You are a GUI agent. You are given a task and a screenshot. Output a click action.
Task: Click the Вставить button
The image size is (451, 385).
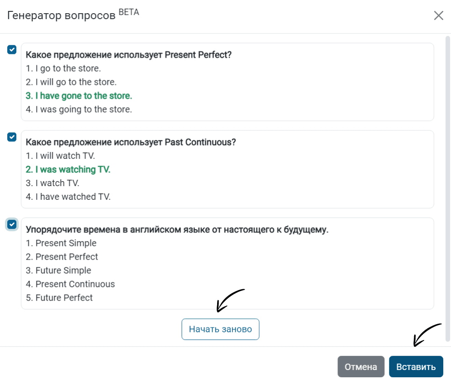point(416,366)
